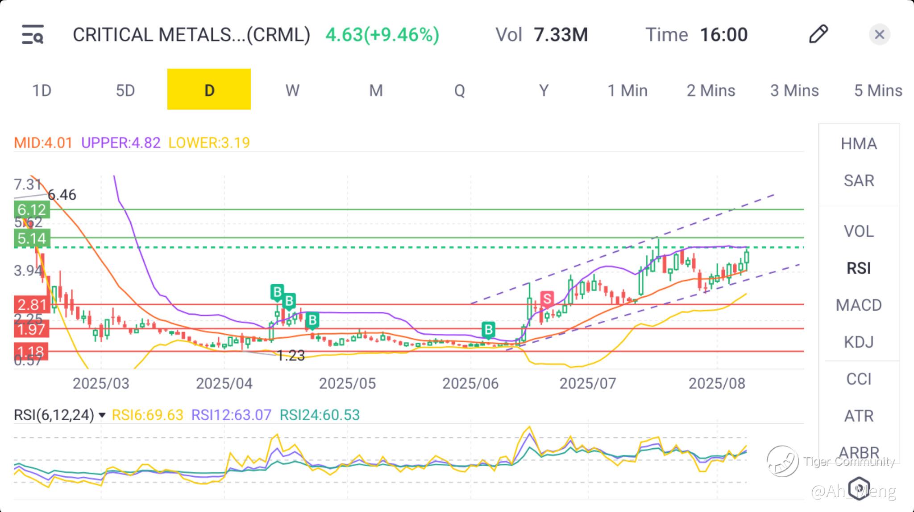
Task: Tap the green 6.12 price level label
Action: pyautogui.click(x=32, y=209)
